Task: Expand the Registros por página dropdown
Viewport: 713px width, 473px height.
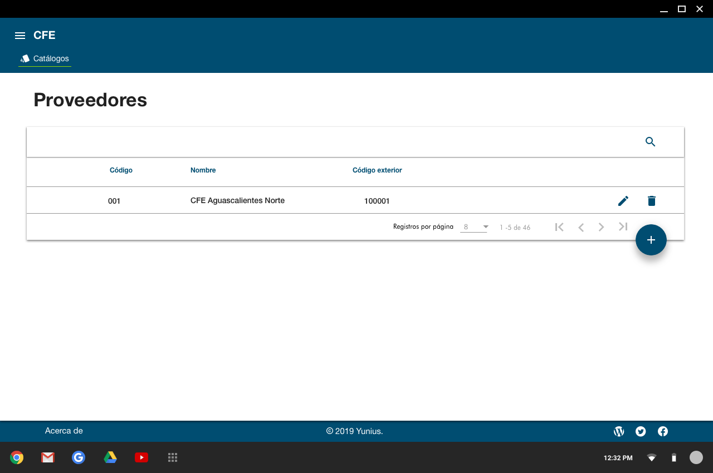Action: (x=474, y=227)
